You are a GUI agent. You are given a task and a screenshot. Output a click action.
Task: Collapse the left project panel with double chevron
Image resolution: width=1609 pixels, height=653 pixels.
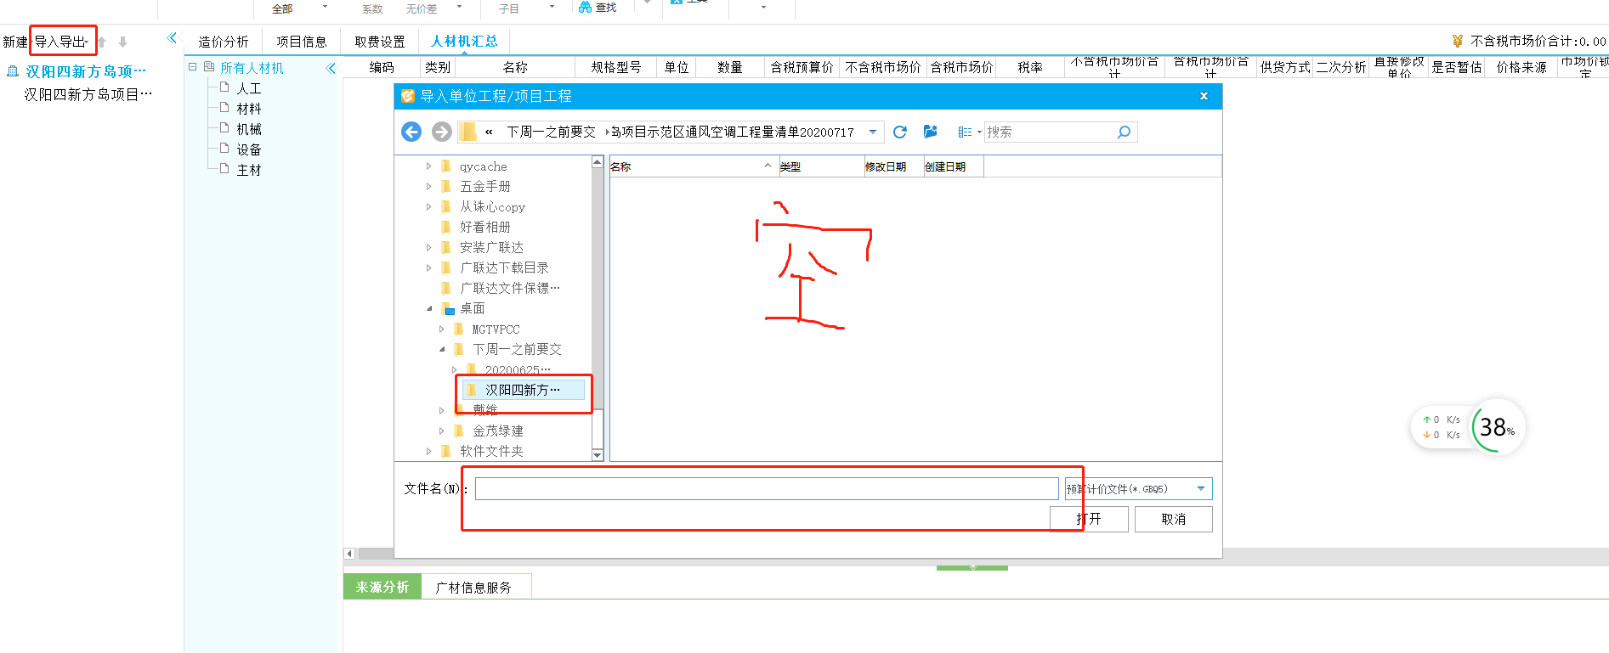173,37
